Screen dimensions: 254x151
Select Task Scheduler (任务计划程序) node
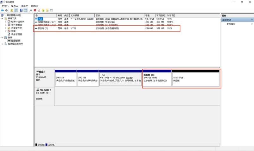[x=17, y=22]
